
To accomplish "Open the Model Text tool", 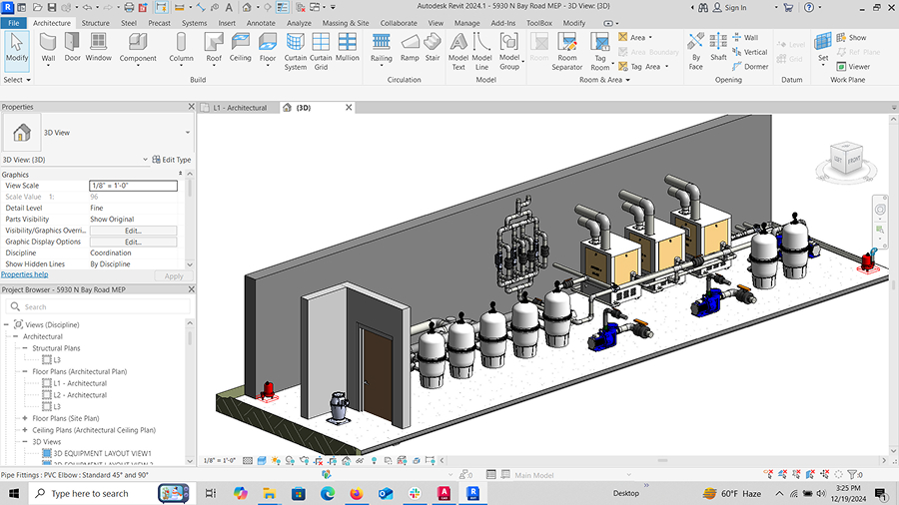I will [458, 52].
